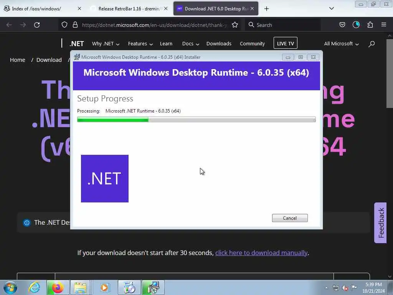Image resolution: width=393 pixels, height=295 pixels.
Task: Open the Community menu item
Action: click(252, 44)
